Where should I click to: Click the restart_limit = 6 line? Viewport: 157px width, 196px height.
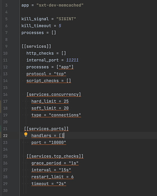(x=52, y=177)
